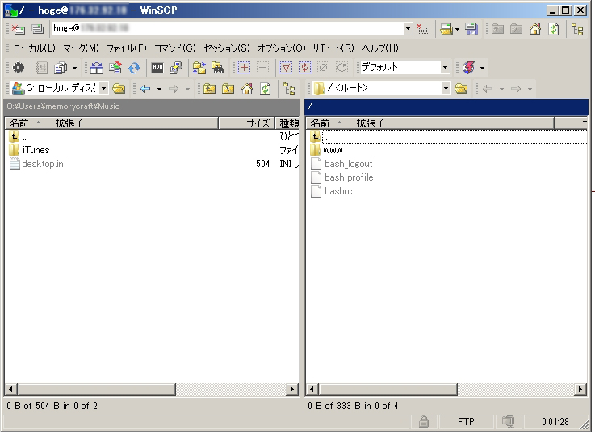Screen dimensions: 595x434
Task: Click right arrow of remote horizontal scrollbar
Action: pos(580,389)
